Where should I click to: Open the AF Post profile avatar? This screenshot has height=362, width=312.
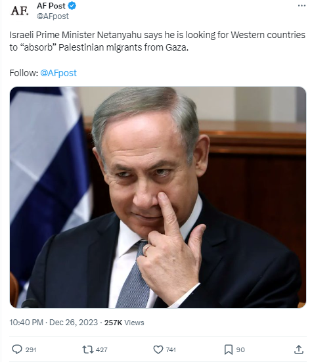tap(20, 11)
